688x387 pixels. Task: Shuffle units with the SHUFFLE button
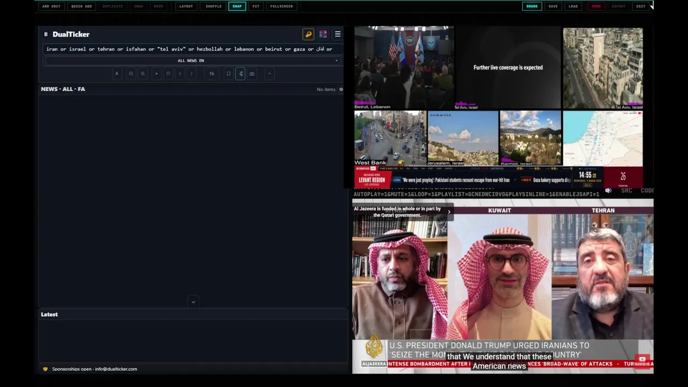click(x=213, y=6)
